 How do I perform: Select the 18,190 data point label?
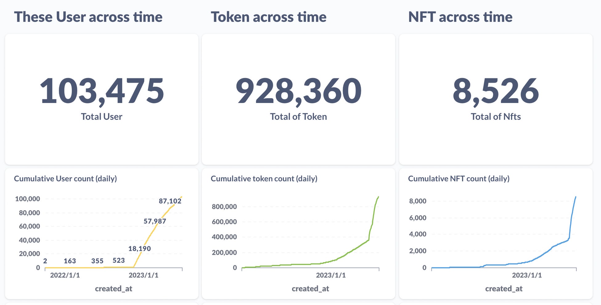pos(139,249)
